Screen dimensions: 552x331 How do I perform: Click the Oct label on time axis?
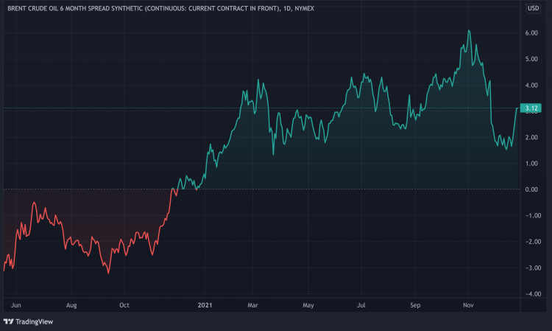pyautogui.click(x=124, y=305)
